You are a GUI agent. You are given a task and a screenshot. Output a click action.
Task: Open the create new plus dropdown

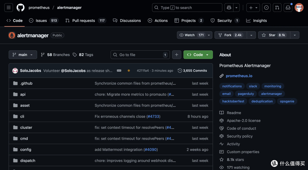coord(253,8)
